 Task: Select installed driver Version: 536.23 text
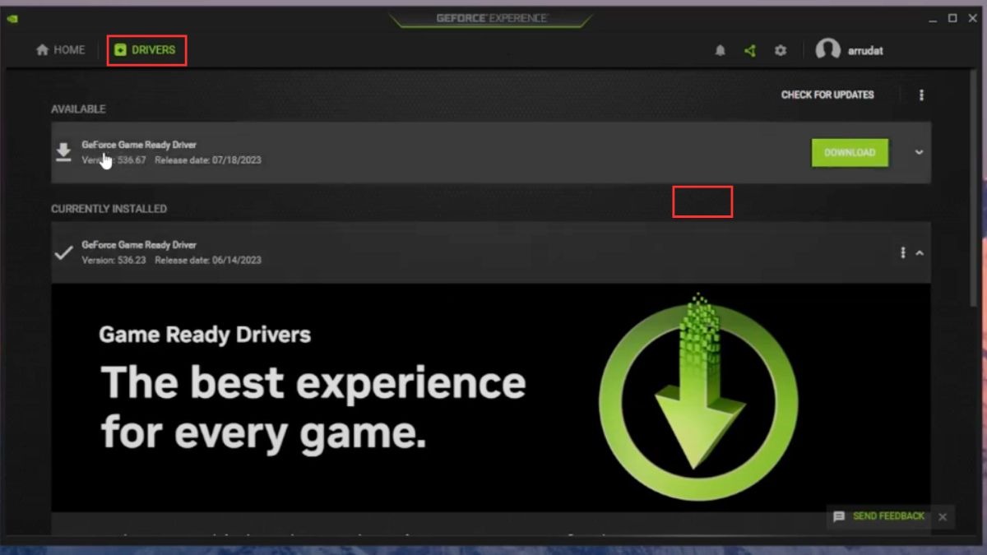point(114,261)
